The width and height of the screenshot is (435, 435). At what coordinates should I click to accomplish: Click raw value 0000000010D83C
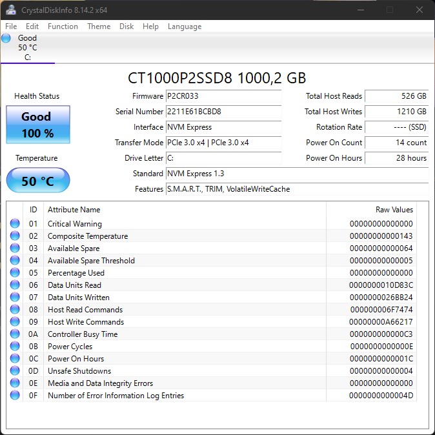[381, 285]
